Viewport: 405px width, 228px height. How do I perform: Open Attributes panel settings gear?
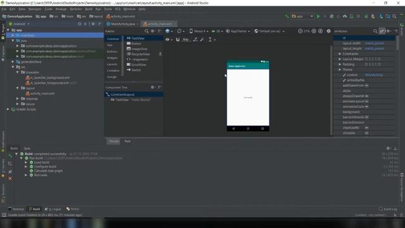pos(388,31)
